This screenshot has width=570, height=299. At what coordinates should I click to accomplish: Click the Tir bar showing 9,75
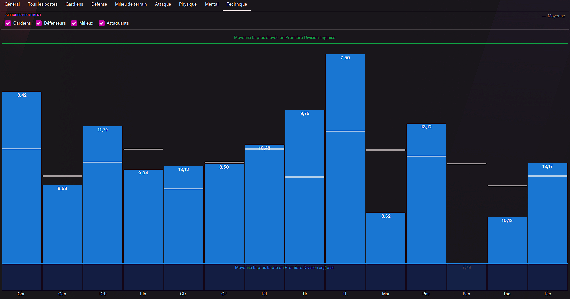[305, 186]
